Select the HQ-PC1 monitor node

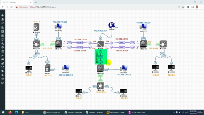coord(29,69)
